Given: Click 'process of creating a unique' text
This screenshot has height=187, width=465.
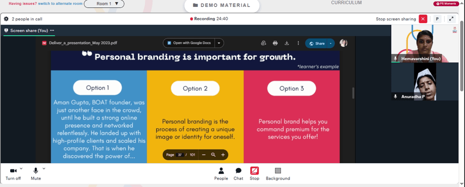Looking at the screenshot, I should 195,129.
